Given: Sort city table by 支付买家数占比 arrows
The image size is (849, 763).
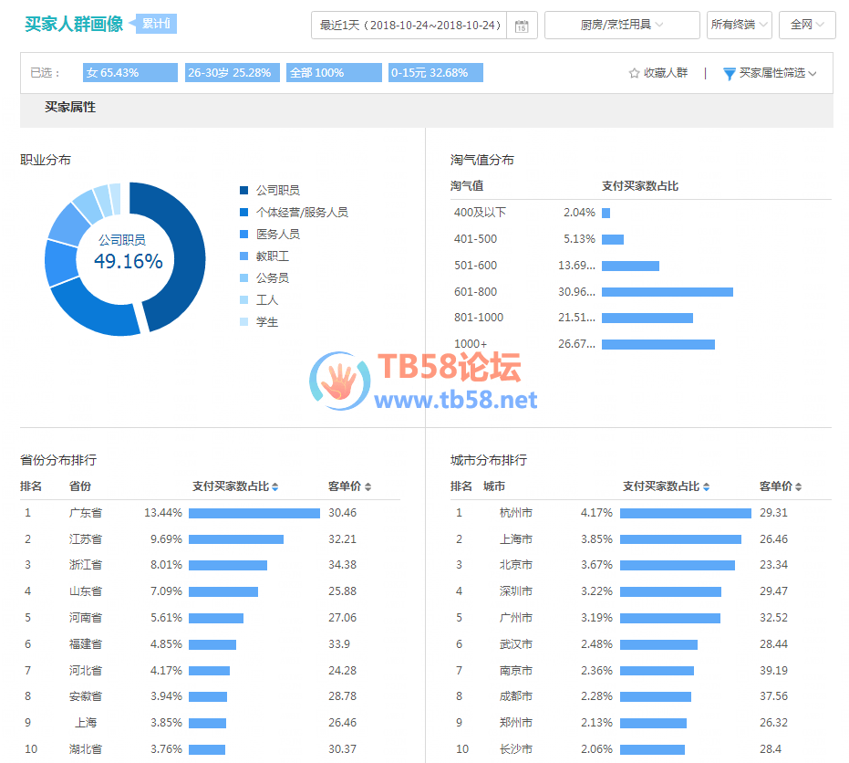Looking at the screenshot, I should tap(706, 487).
